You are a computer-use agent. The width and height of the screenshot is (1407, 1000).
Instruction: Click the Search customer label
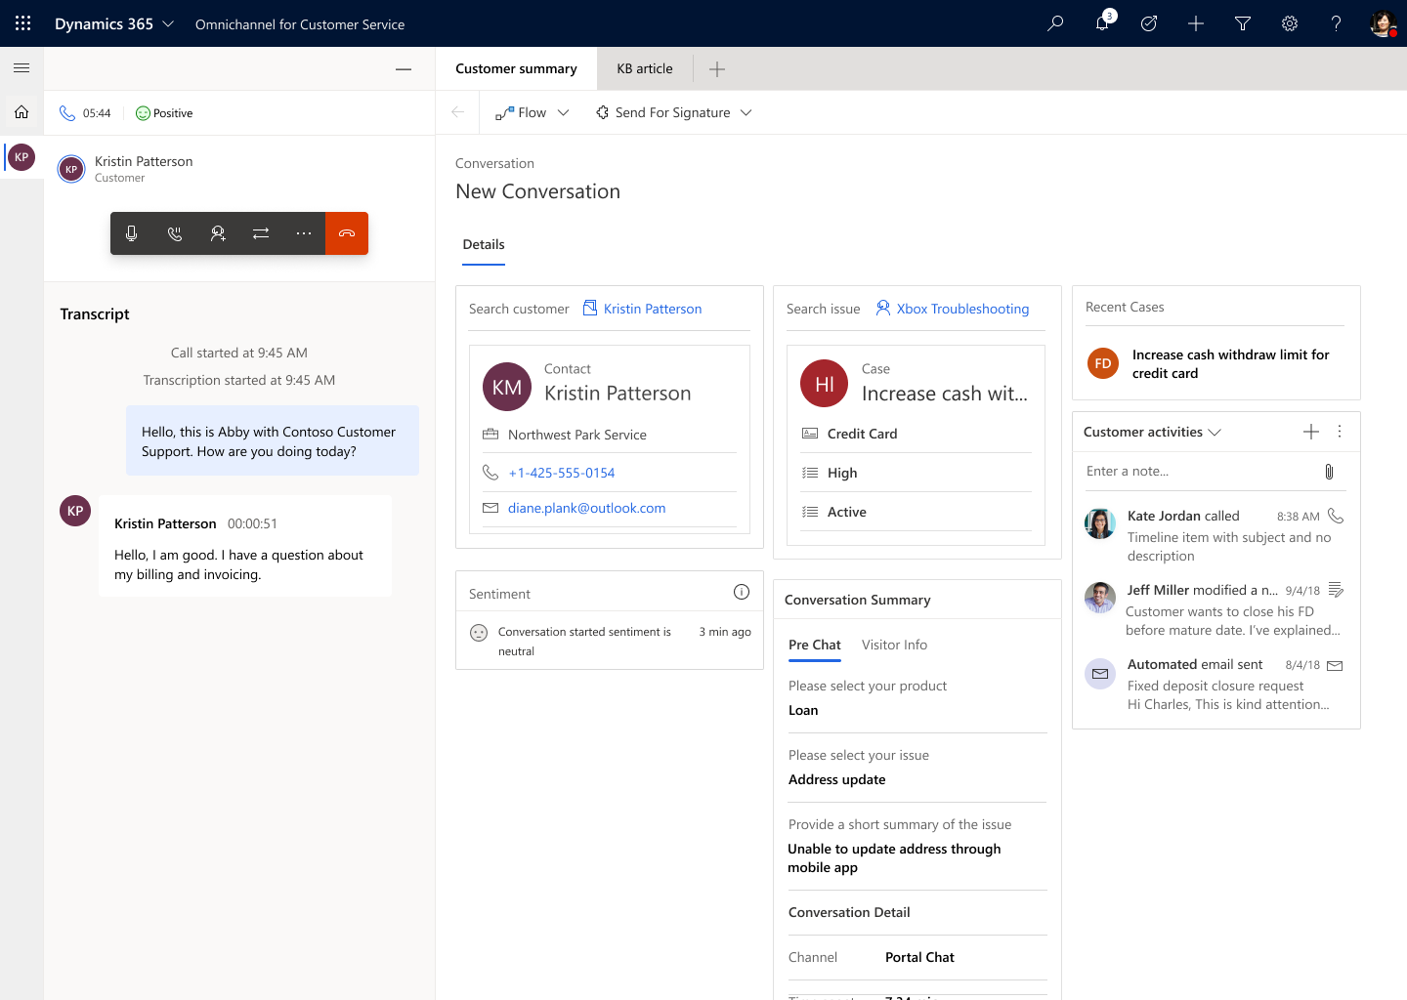point(519,309)
